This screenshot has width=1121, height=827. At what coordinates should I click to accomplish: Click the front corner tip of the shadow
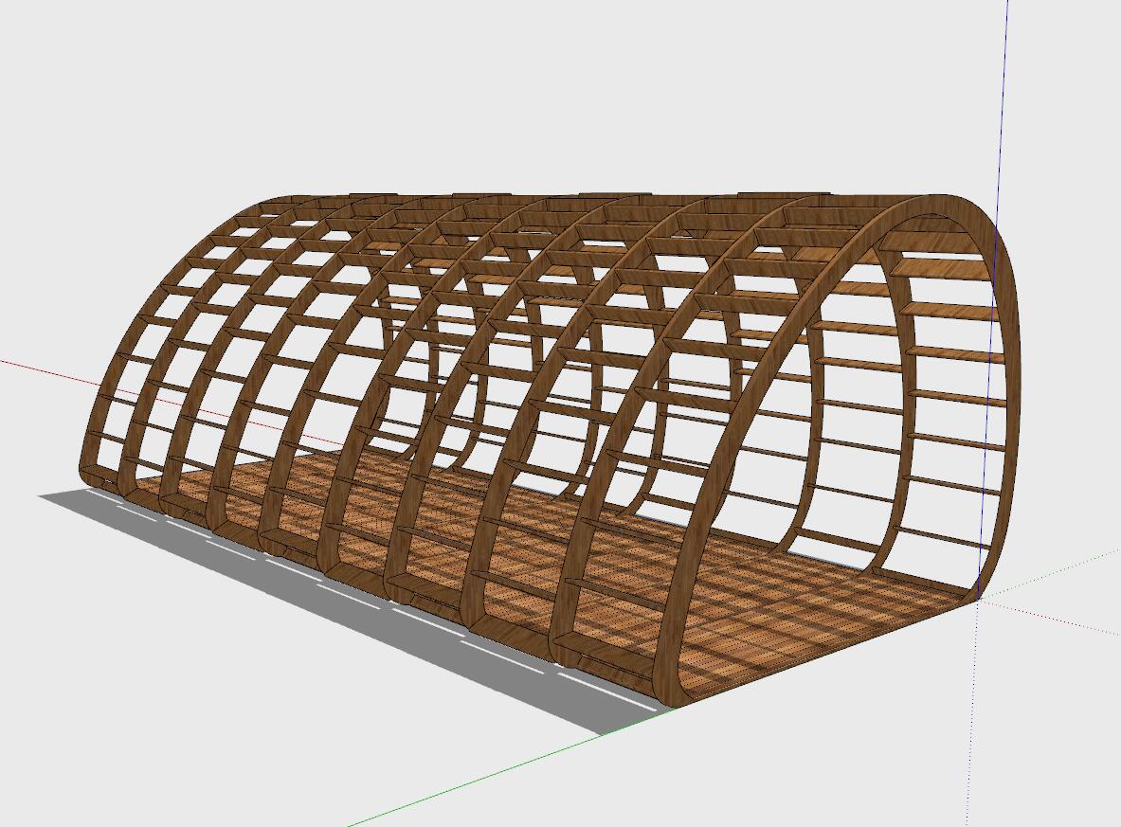pos(604,732)
